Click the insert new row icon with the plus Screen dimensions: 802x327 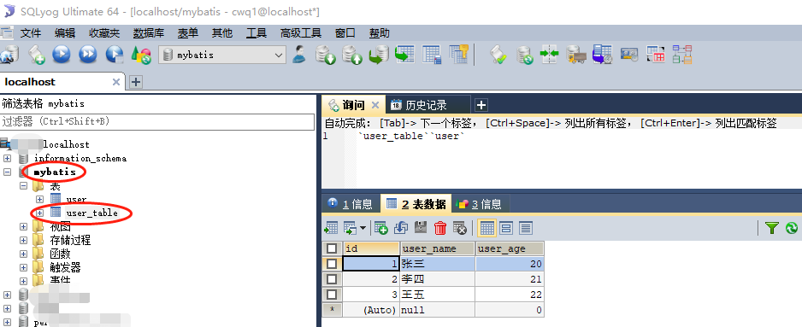(x=381, y=228)
